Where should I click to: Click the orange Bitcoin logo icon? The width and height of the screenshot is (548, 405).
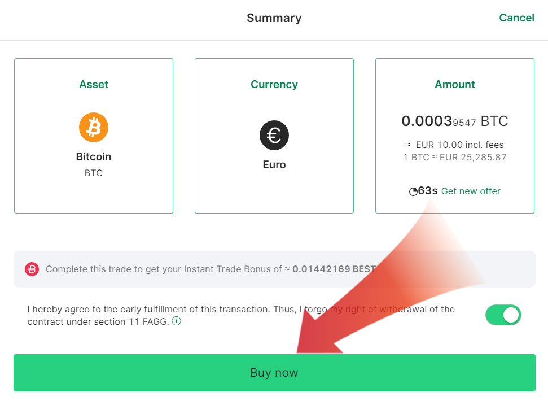pos(94,127)
